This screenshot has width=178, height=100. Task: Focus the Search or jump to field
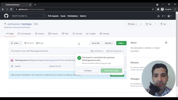click(x=28, y=16)
